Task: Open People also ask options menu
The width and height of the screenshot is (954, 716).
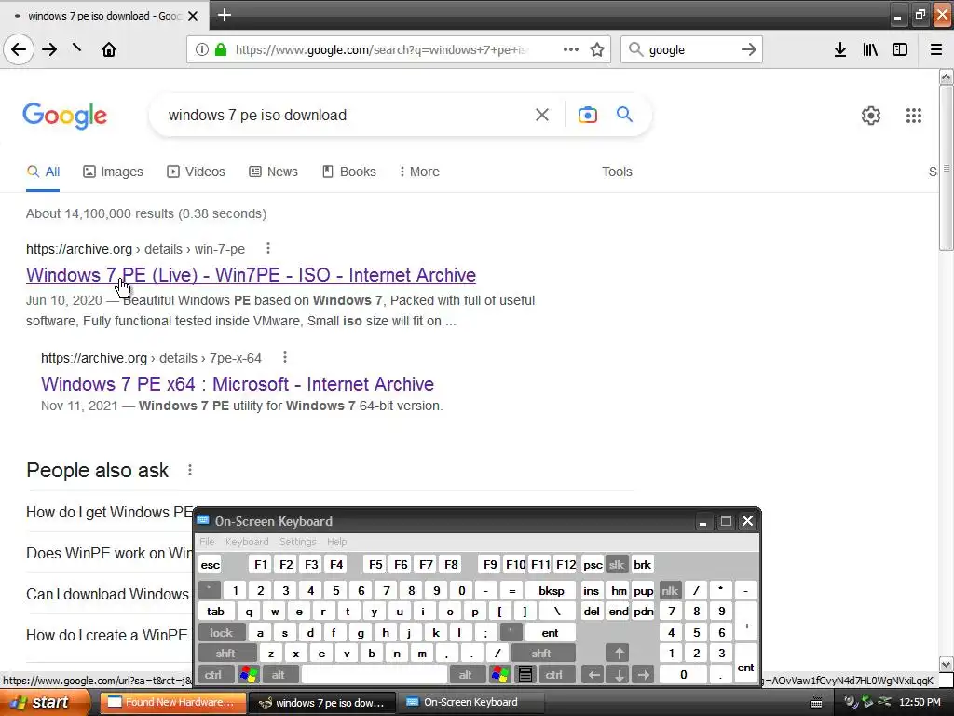Action: pyautogui.click(x=190, y=470)
